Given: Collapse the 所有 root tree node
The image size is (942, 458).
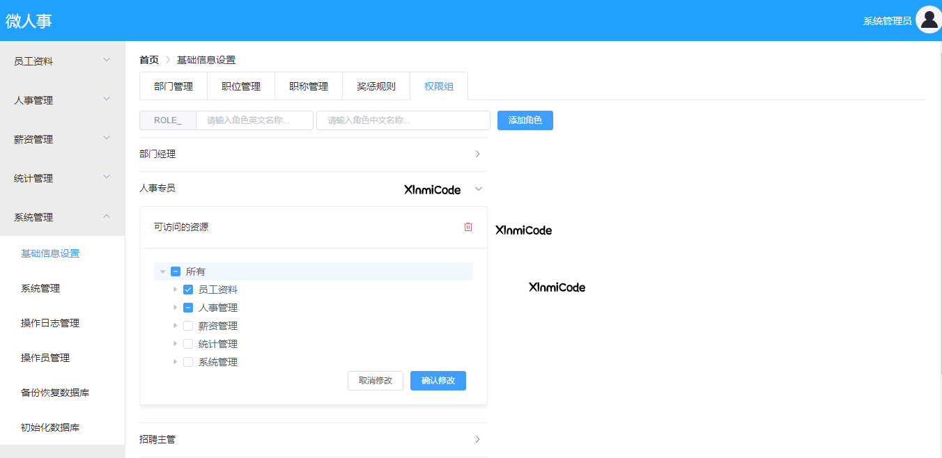Looking at the screenshot, I should [163, 271].
